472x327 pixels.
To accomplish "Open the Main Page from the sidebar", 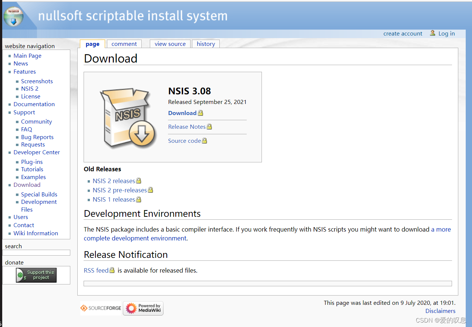I will click(27, 55).
